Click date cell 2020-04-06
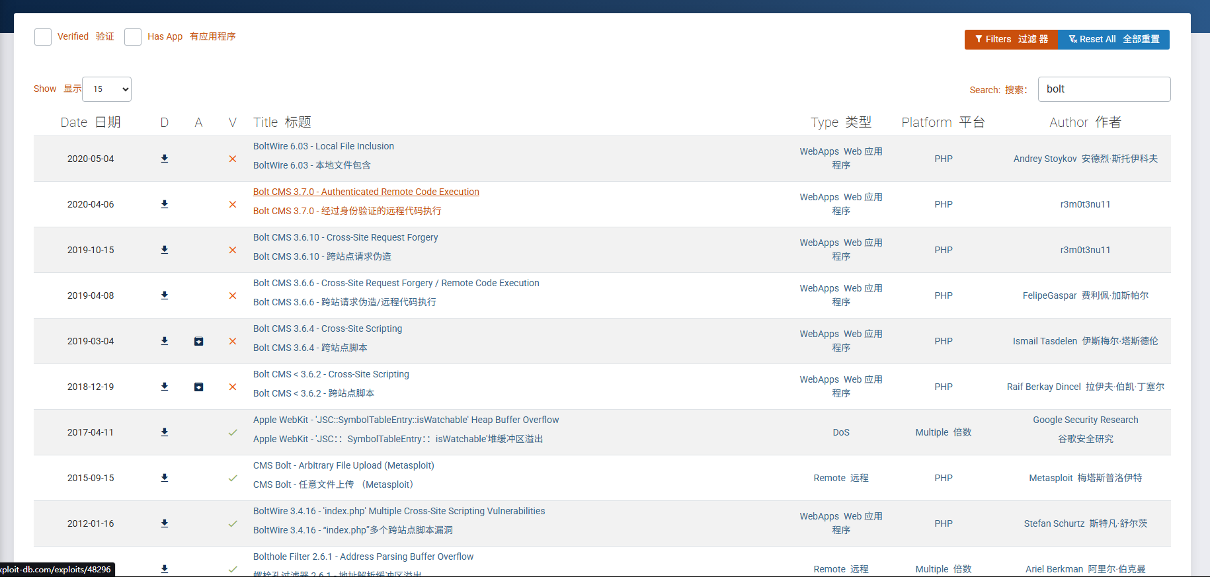 (x=91, y=204)
